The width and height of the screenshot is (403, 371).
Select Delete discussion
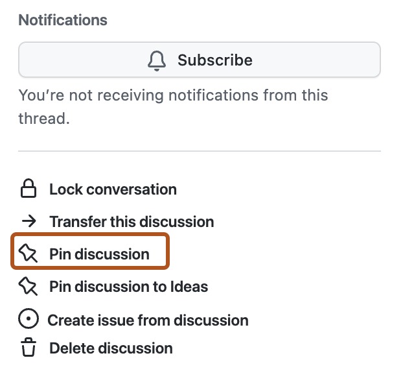(111, 348)
